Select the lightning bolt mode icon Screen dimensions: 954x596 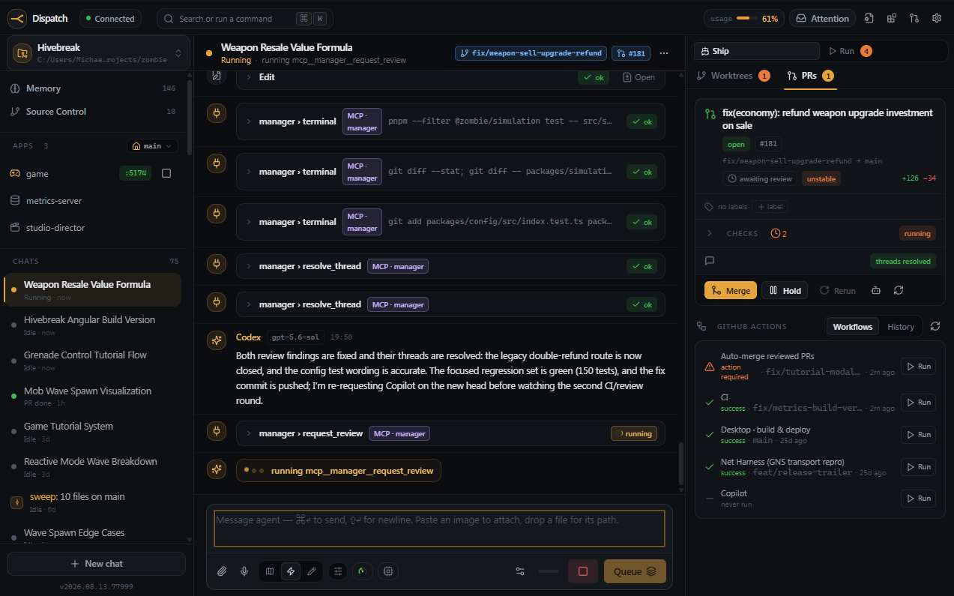pos(291,571)
